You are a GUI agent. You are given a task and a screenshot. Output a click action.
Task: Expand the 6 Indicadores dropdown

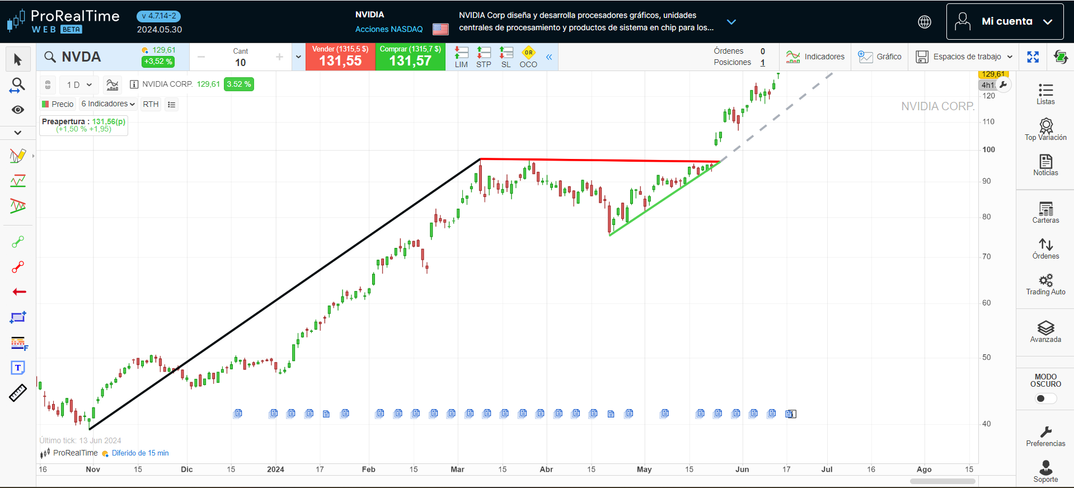pos(108,104)
